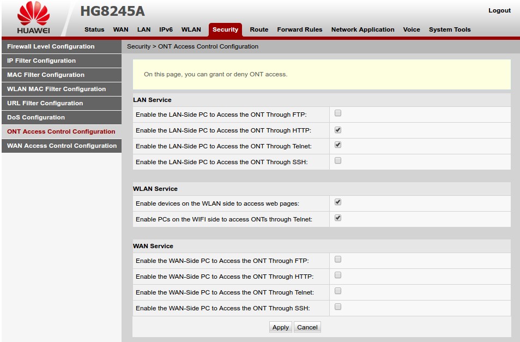
Task: Disable WIFI-side Telnet access to ONTs
Action: pos(337,217)
